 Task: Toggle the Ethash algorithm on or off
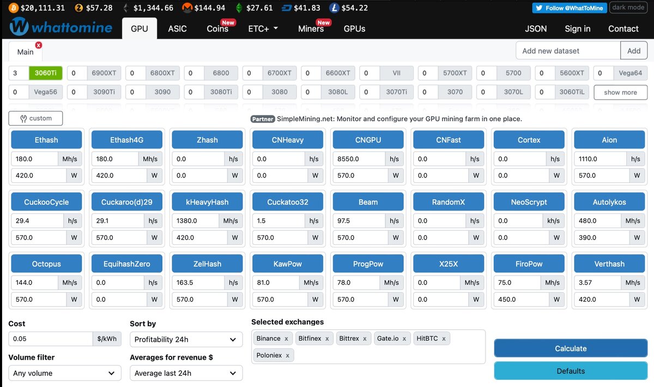pos(46,140)
